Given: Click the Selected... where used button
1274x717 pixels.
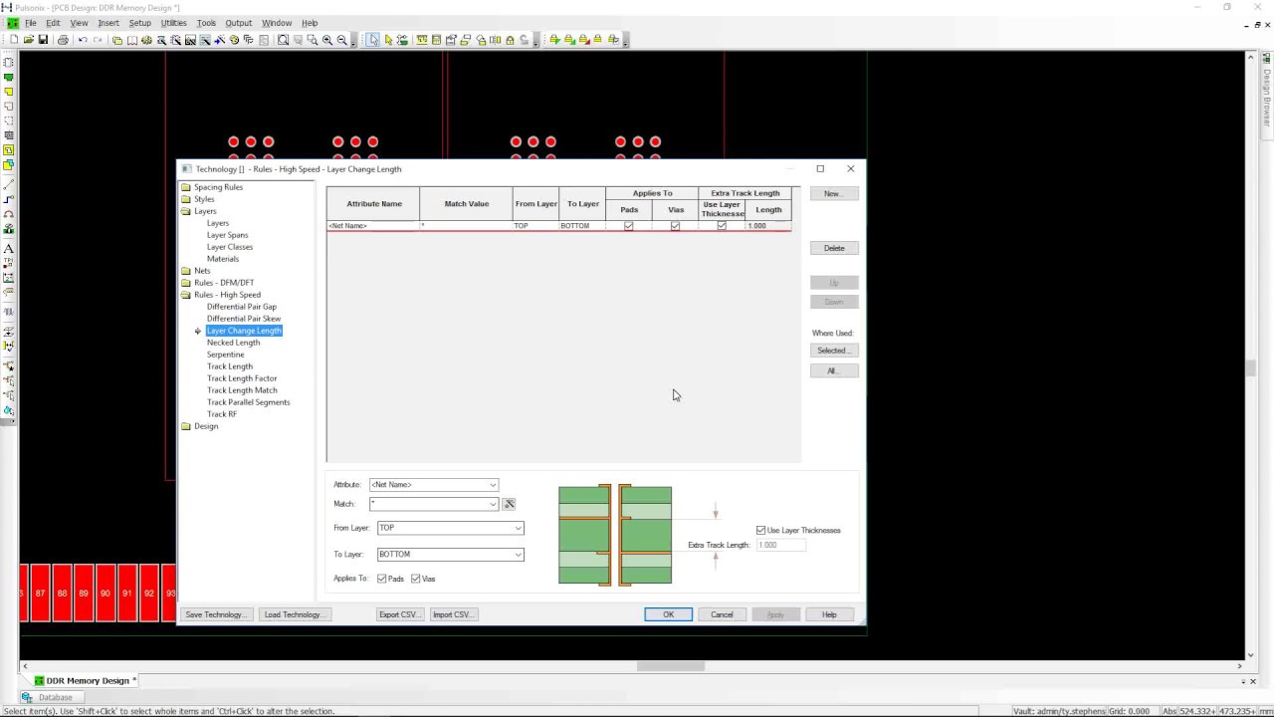Looking at the screenshot, I should point(834,351).
